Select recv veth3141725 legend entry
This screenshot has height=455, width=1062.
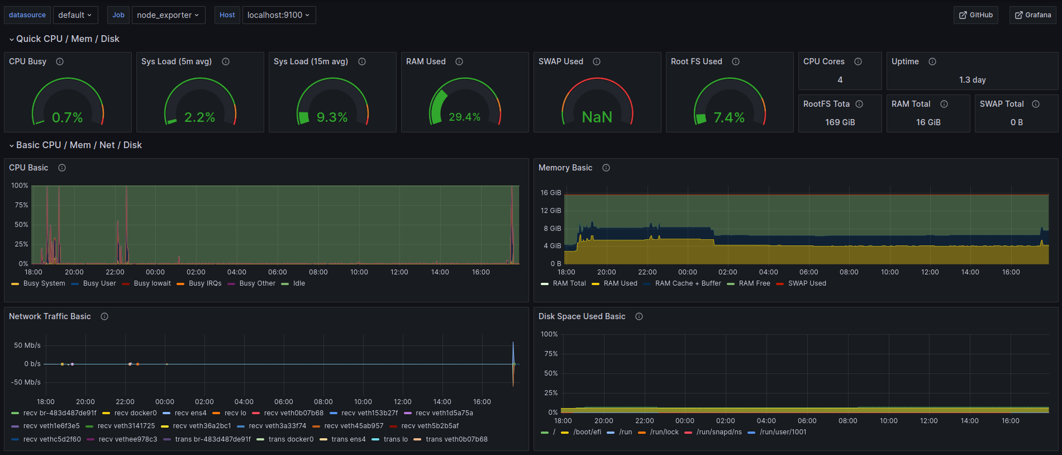tap(126, 426)
